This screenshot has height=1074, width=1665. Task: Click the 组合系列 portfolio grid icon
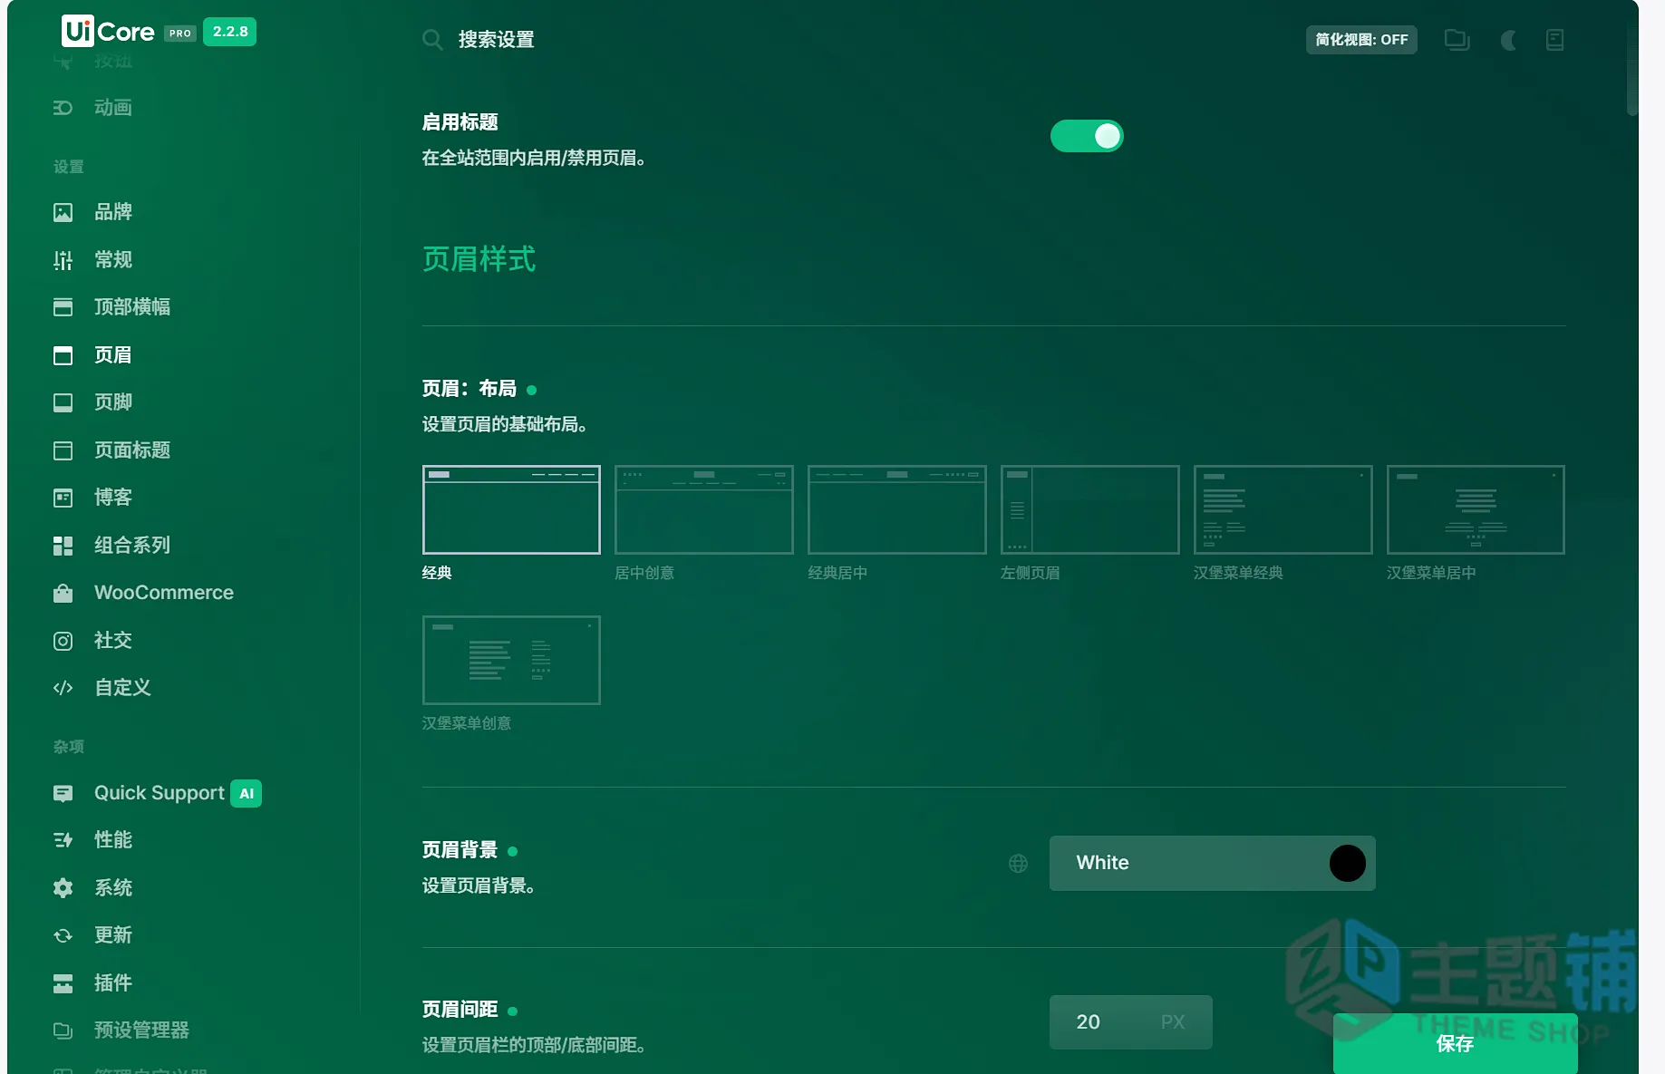(x=63, y=546)
